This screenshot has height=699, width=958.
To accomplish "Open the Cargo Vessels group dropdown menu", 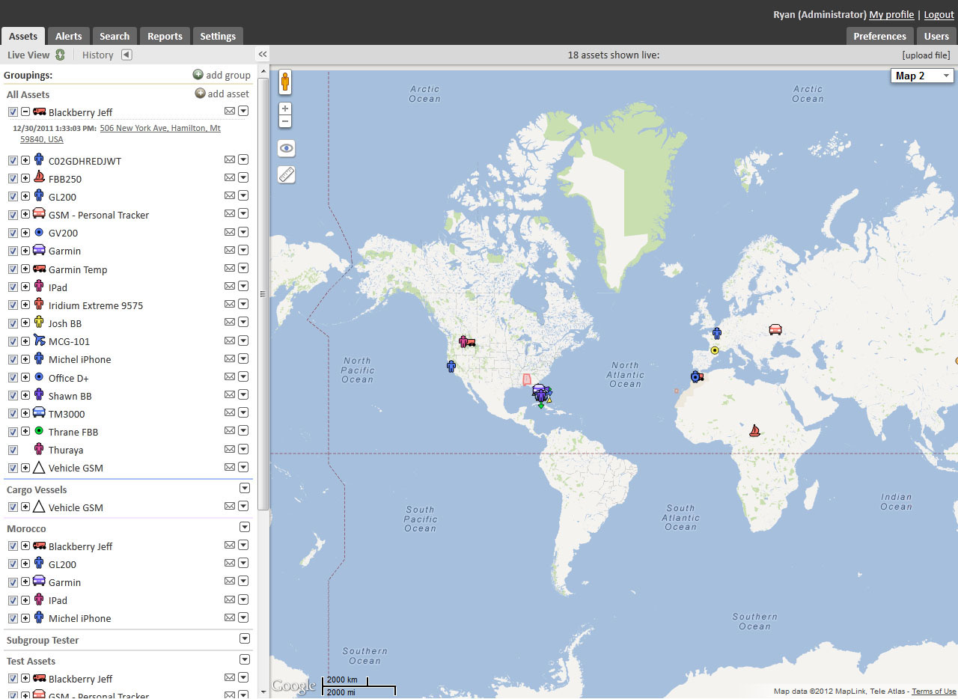I will 244,489.
